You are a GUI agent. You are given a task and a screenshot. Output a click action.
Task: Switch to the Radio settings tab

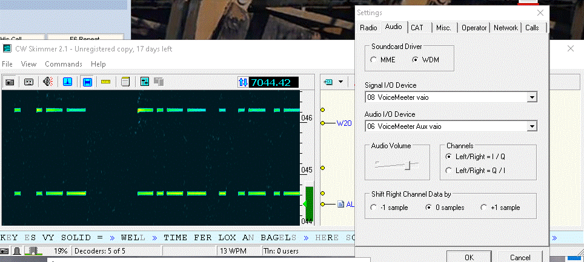369,28
